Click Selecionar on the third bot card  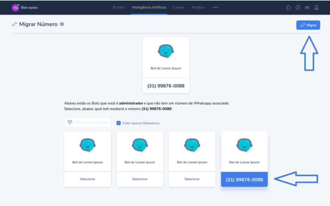(192, 179)
